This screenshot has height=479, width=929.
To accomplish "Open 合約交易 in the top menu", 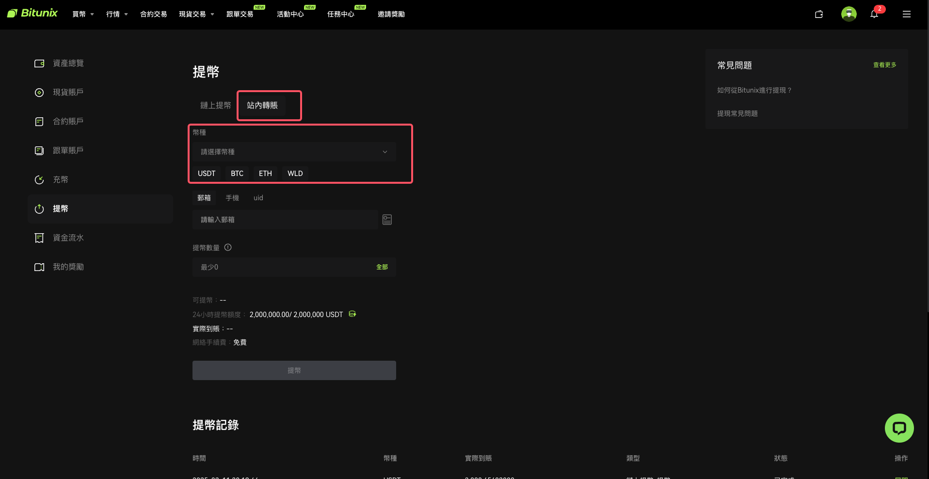I will pyautogui.click(x=154, y=14).
